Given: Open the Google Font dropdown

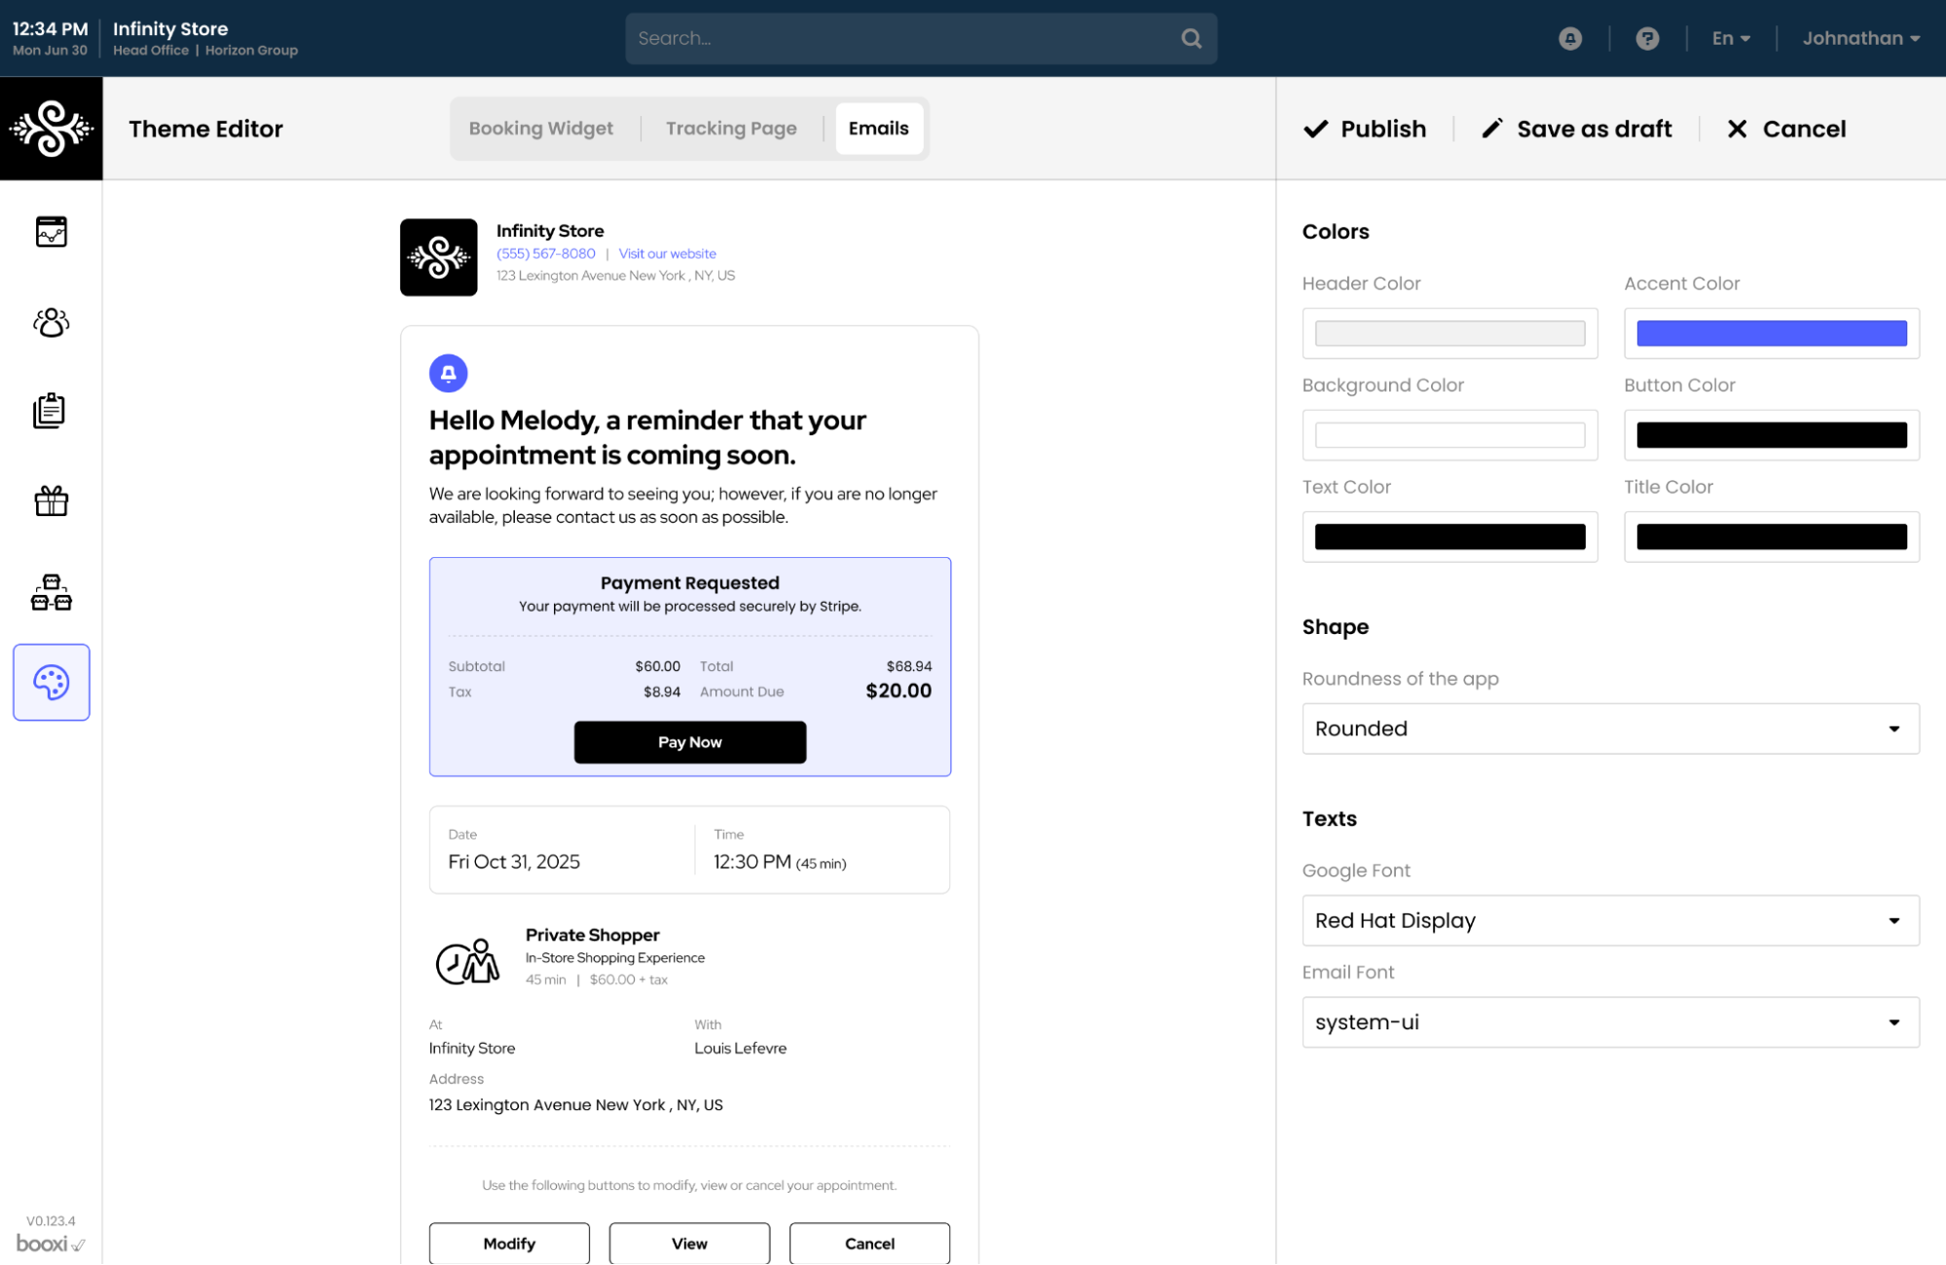Looking at the screenshot, I should (x=1609, y=920).
